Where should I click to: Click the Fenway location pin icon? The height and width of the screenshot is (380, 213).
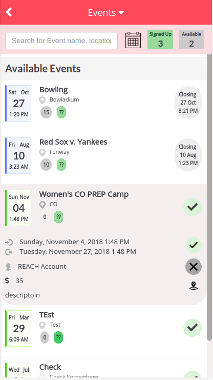(42, 152)
